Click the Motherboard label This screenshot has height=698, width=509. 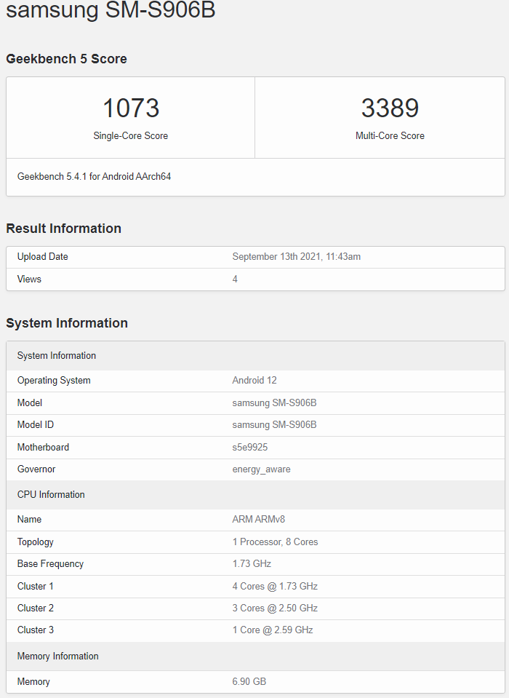pyautogui.click(x=43, y=448)
